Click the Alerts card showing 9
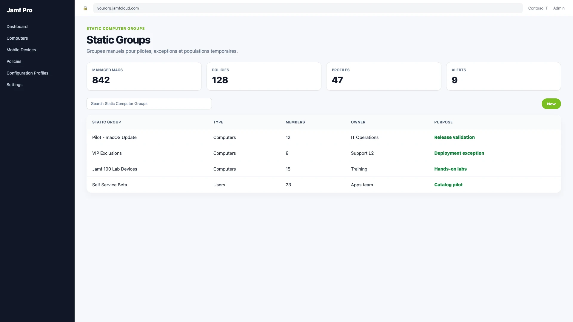 [503, 76]
